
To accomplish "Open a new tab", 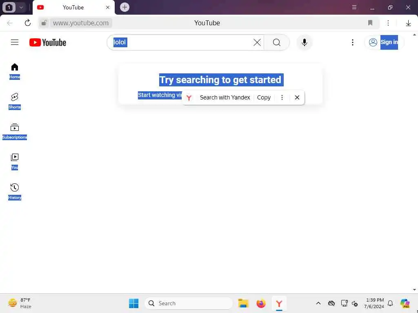I will pyautogui.click(x=125, y=7).
